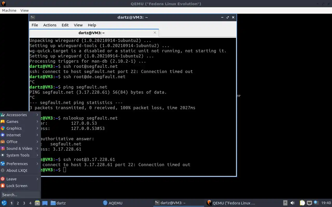The width and height of the screenshot is (332, 207).
Task: Switch to AQEMU taskbar window
Action: pyautogui.click(x=127, y=203)
